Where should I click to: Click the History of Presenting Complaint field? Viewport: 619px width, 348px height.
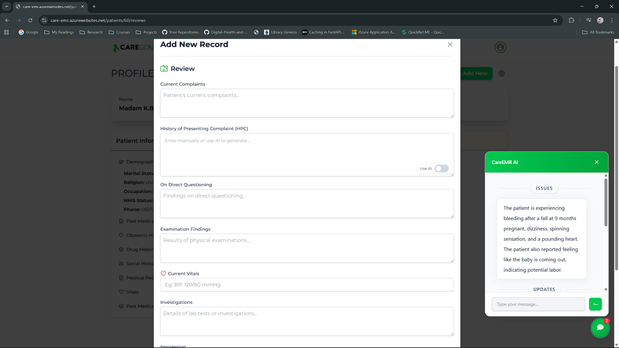point(307,155)
